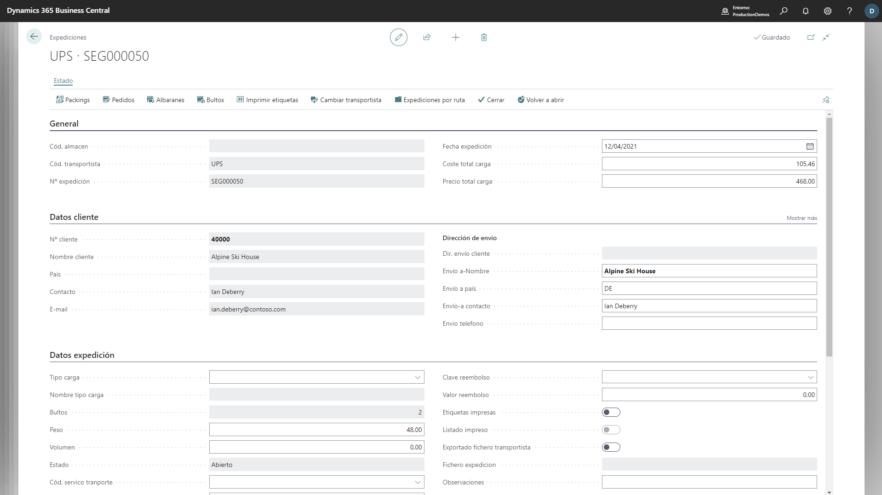Expand Clave reembolso dropdown

pos(810,377)
